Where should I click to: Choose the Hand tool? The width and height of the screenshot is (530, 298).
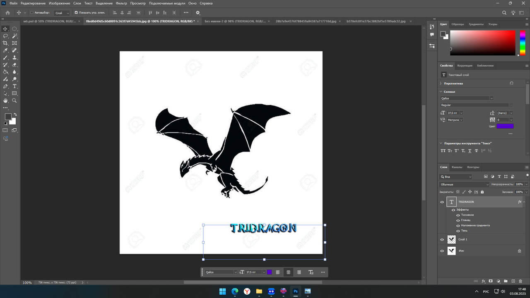pos(5,101)
